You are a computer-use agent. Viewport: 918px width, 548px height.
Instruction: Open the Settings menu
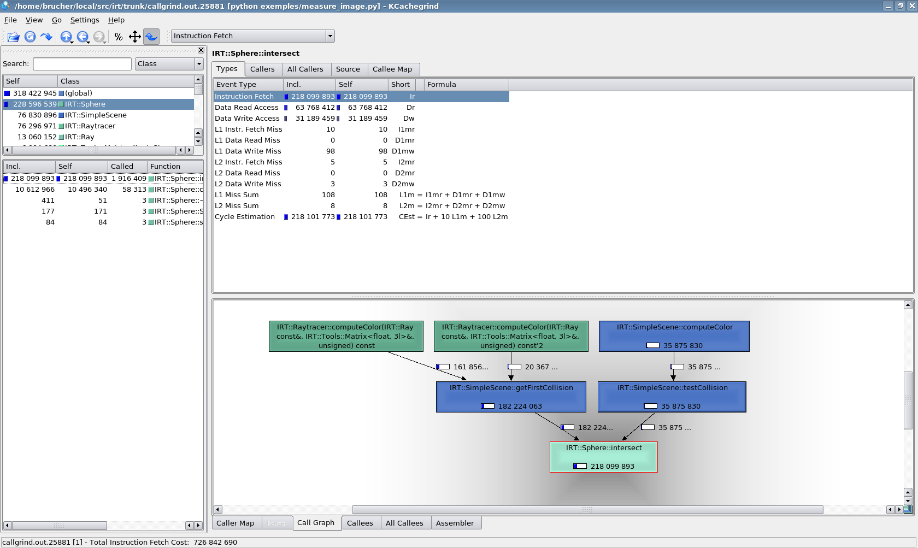[x=85, y=20]
